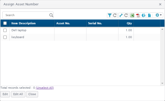Open the pie chart icon
This screenshot has height=101, width=165.
pos(144,15)
